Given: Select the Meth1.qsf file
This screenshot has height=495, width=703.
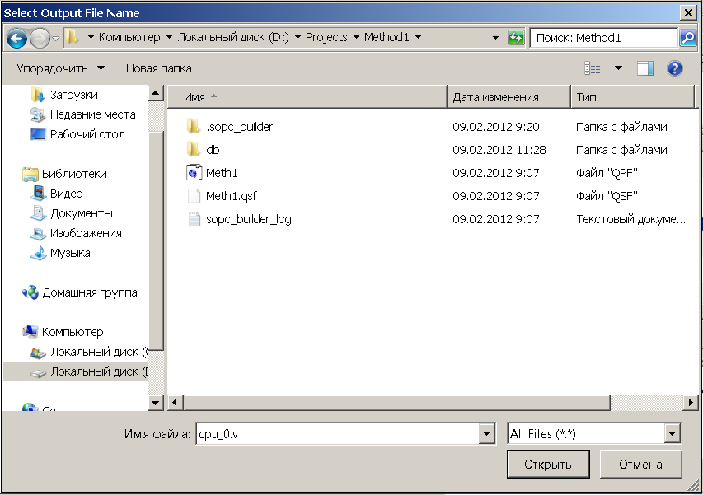Looking at the screenshot, I should (x=231, y=196).
